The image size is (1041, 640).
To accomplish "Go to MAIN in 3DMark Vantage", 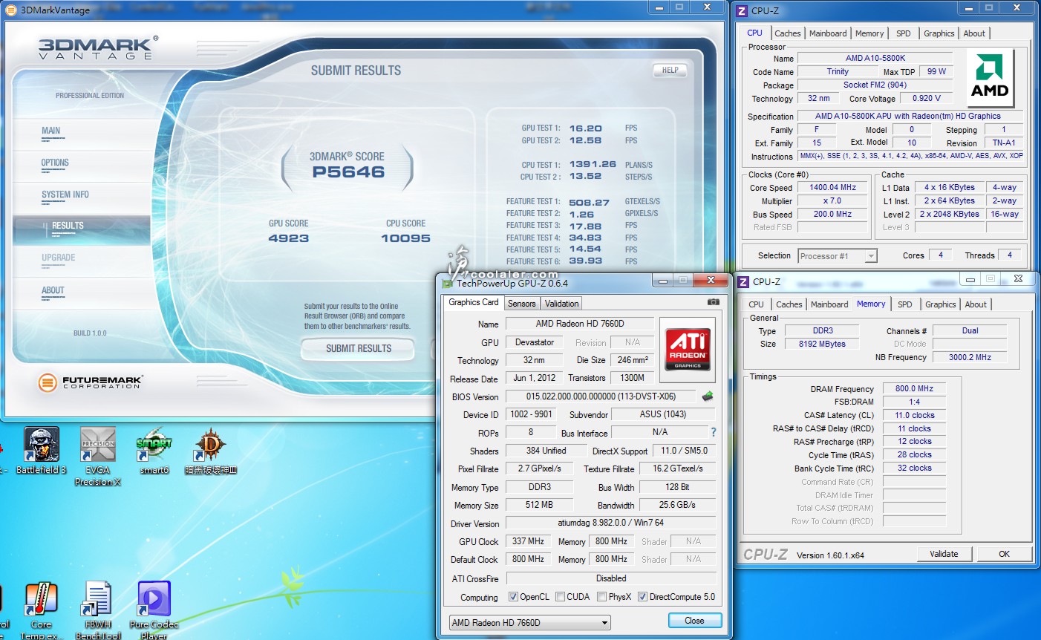I will point(51,131).
